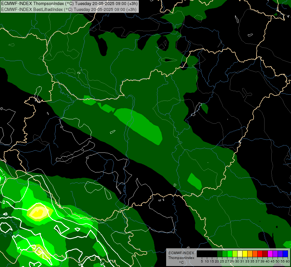Pick the pale yellow 30–31 legend swatch
The image size is (291, 267).
240,254
